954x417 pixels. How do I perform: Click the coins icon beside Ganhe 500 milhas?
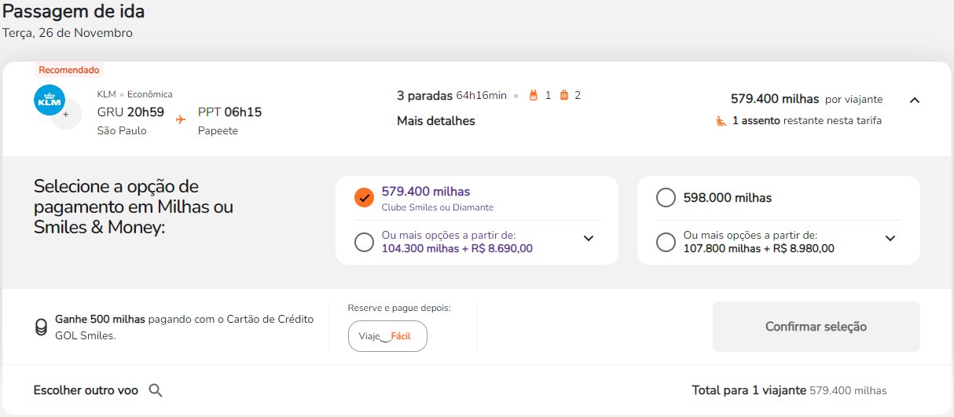point(41,327)
